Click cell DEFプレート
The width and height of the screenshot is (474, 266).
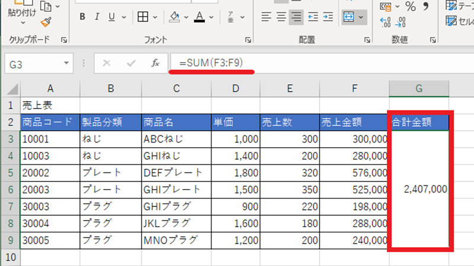pos(176,173)
